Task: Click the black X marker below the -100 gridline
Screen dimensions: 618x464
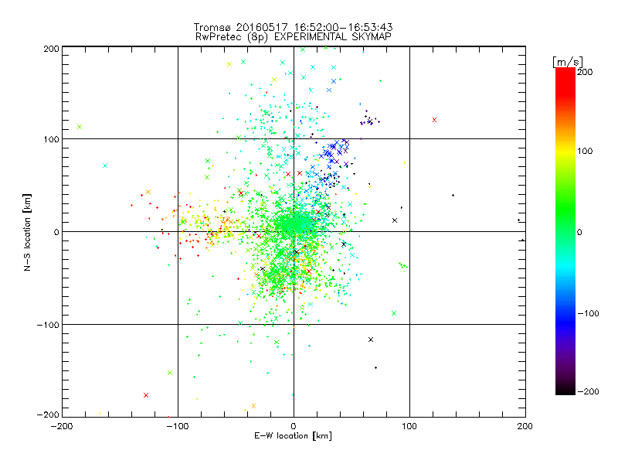Action: 371,339
